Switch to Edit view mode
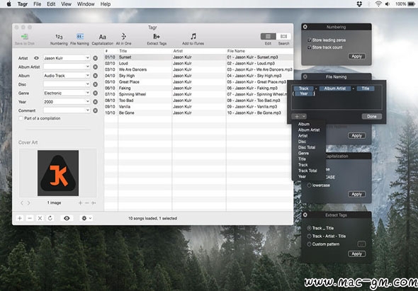418x291 pixels. (269, 37)
